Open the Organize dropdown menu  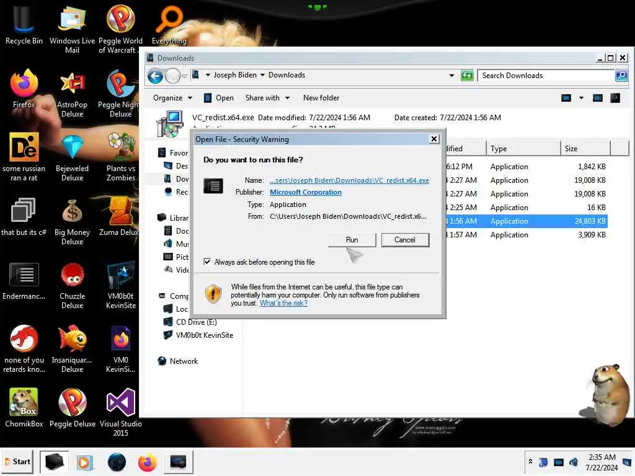tap(172, 98)
